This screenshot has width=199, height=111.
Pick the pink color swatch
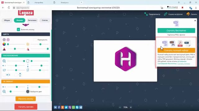(8, 40)
